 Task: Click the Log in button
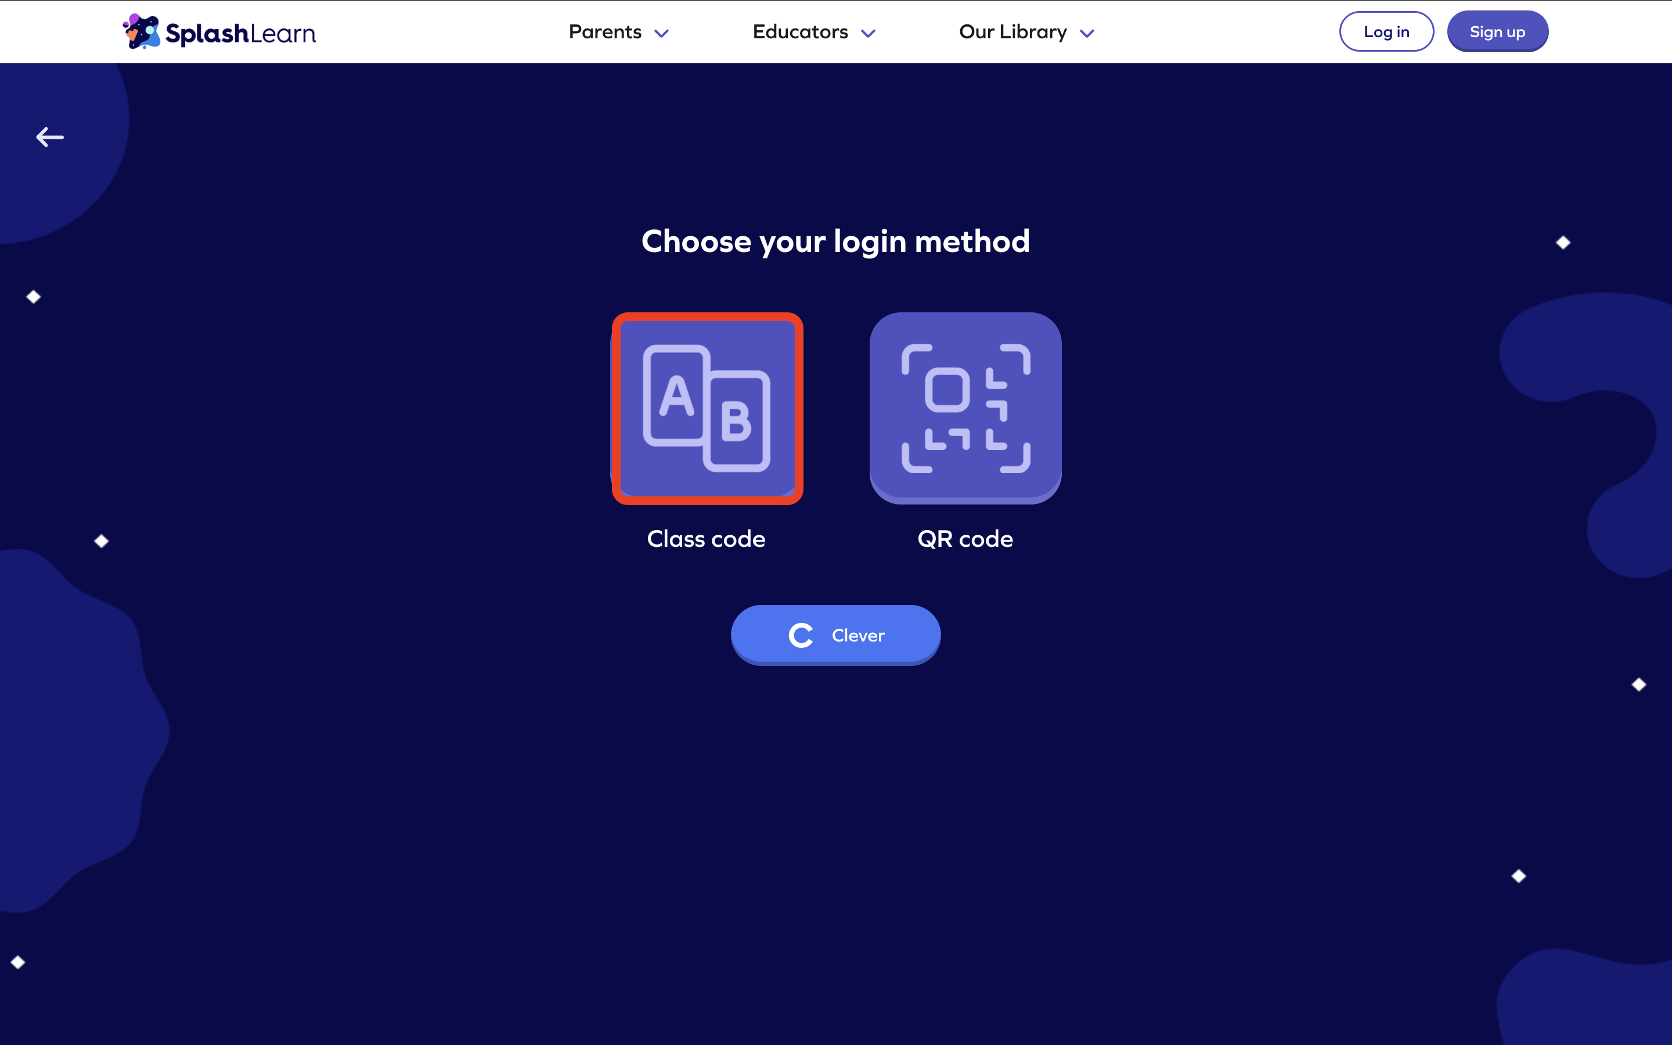point(1386,32)
